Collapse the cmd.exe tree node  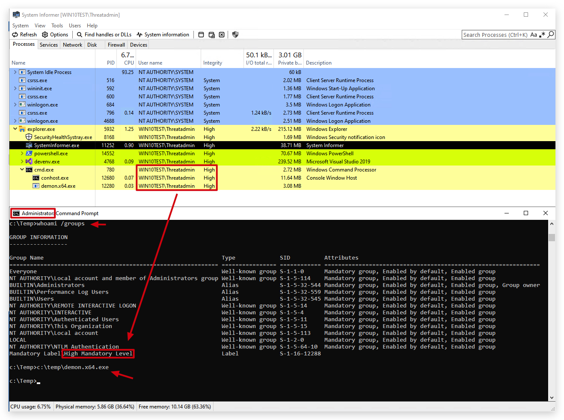[22, 170]
